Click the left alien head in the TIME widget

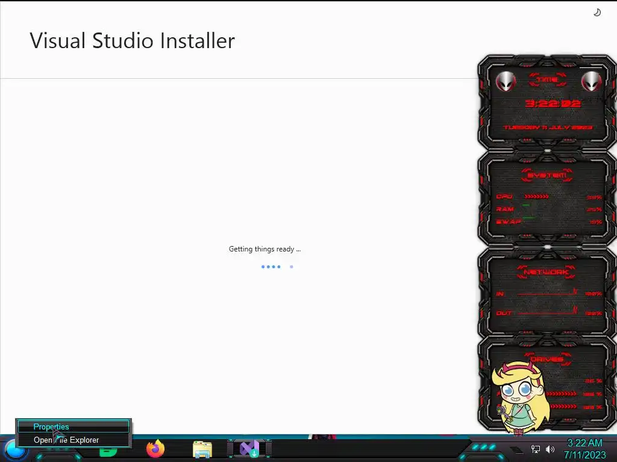click(x=506, y=81)
